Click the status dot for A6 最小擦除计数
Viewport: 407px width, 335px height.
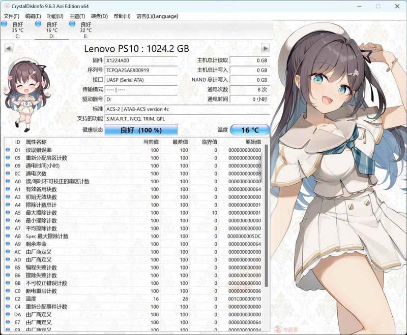click(x=8, y=220)
